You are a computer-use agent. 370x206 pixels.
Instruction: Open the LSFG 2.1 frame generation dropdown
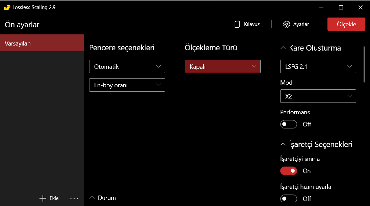(318, 66)
